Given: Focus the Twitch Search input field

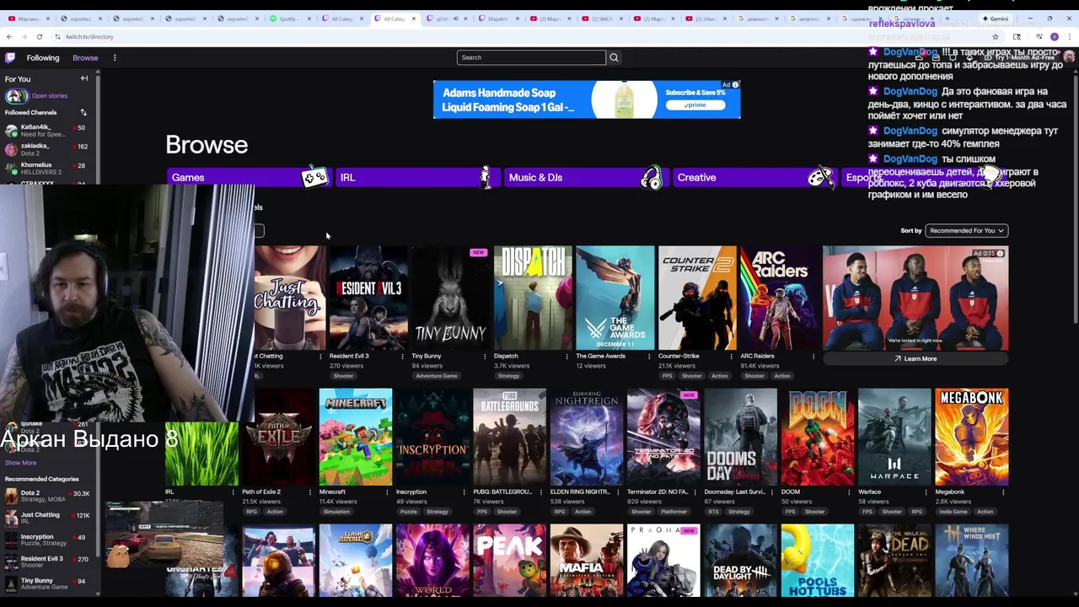Looking at the screenshot, I should coord(531,57).
